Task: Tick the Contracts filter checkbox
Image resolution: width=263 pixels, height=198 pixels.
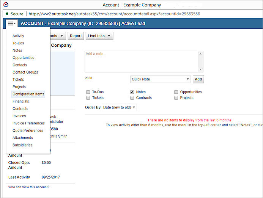Action: pos(132,98)
